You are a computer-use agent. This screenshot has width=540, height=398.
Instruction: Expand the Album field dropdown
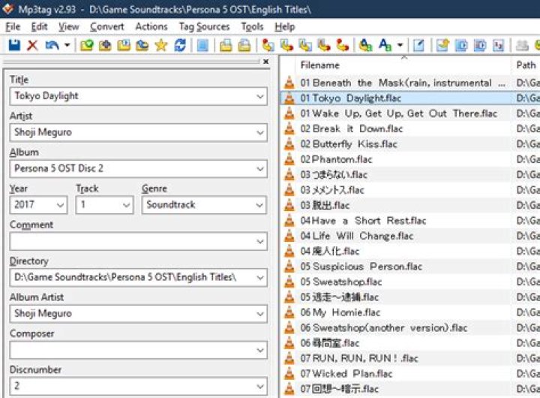[x=260, y=169]
